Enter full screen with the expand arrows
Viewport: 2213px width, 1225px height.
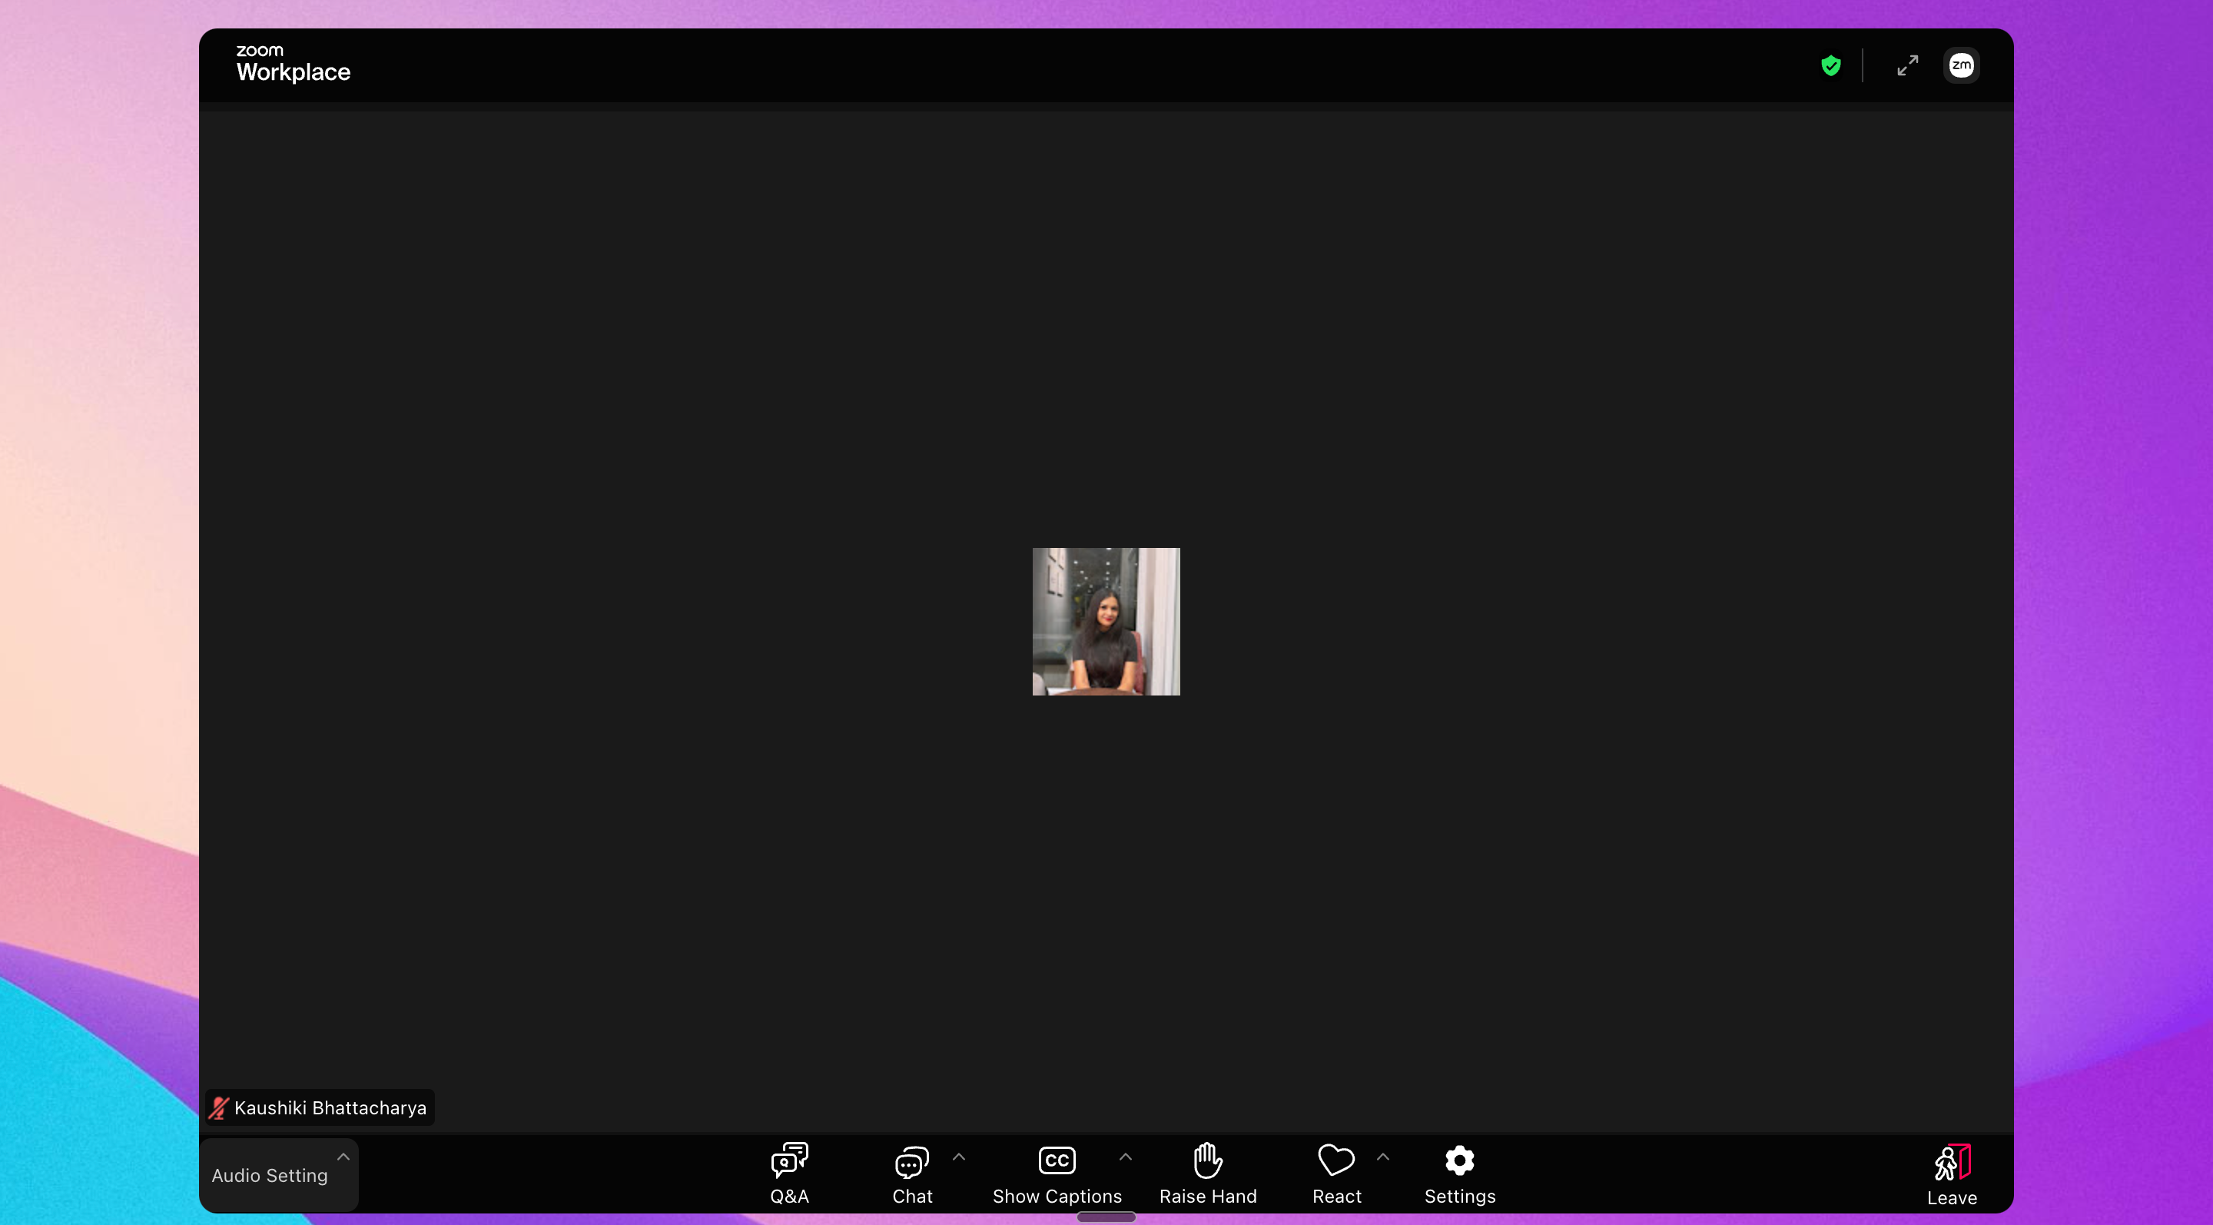click(x=1907, y=65)
